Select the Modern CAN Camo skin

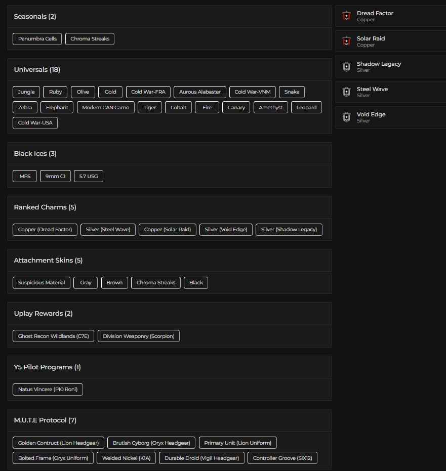click(x=105, y=107)
